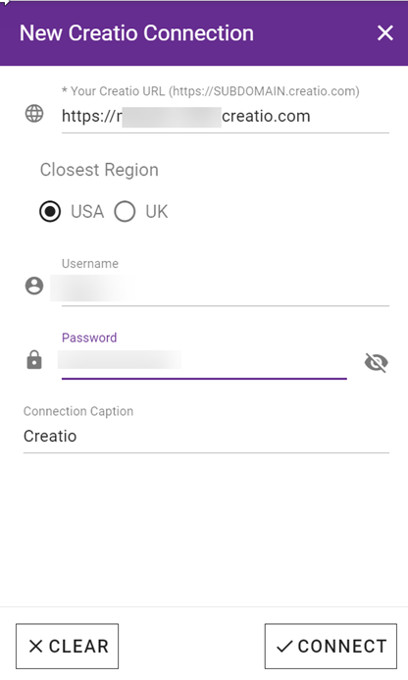Focus the Connection Caption field showing Creatio

point(206,436)
